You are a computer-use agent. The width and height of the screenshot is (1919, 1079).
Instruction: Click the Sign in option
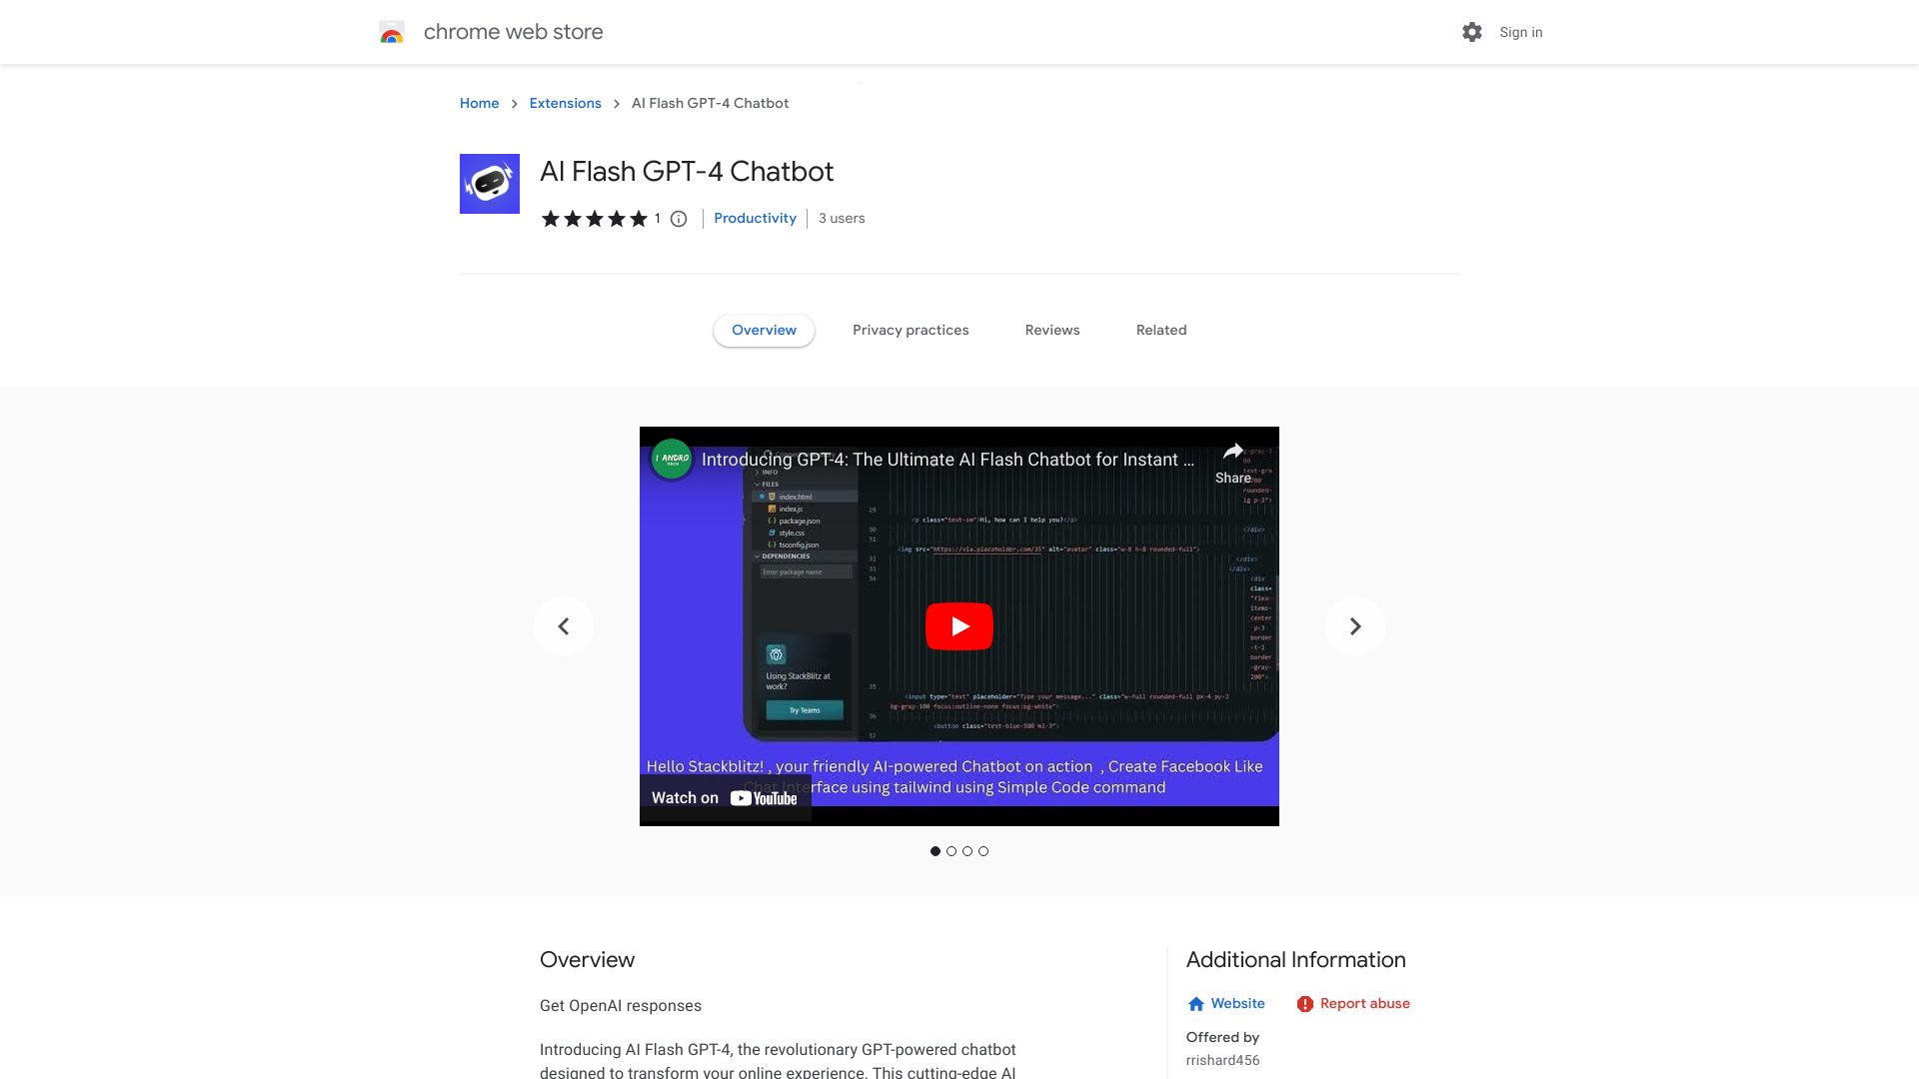pyautogui.click(x=1519, y=32)
